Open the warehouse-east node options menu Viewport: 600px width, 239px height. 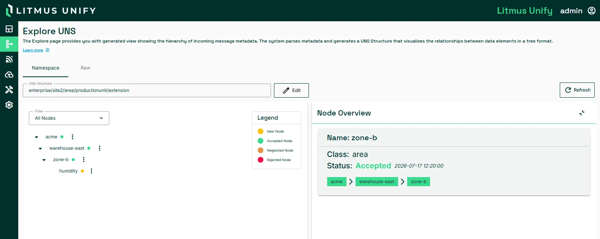(99, 148)
